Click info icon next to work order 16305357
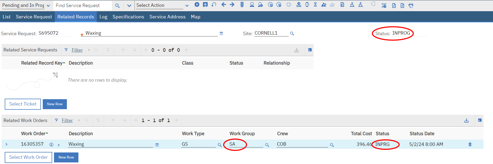The width and height of the screenshot is (493, 164). click(51, 145)
